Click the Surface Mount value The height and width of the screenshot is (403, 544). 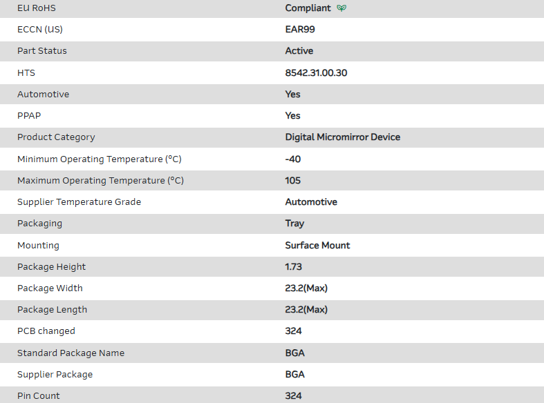point(317,246)
